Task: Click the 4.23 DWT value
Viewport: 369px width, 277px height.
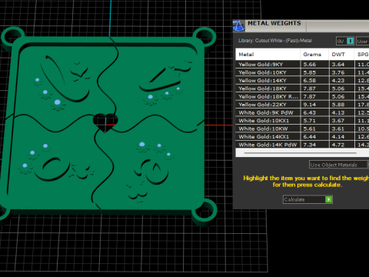Action: tap(338, 81)
